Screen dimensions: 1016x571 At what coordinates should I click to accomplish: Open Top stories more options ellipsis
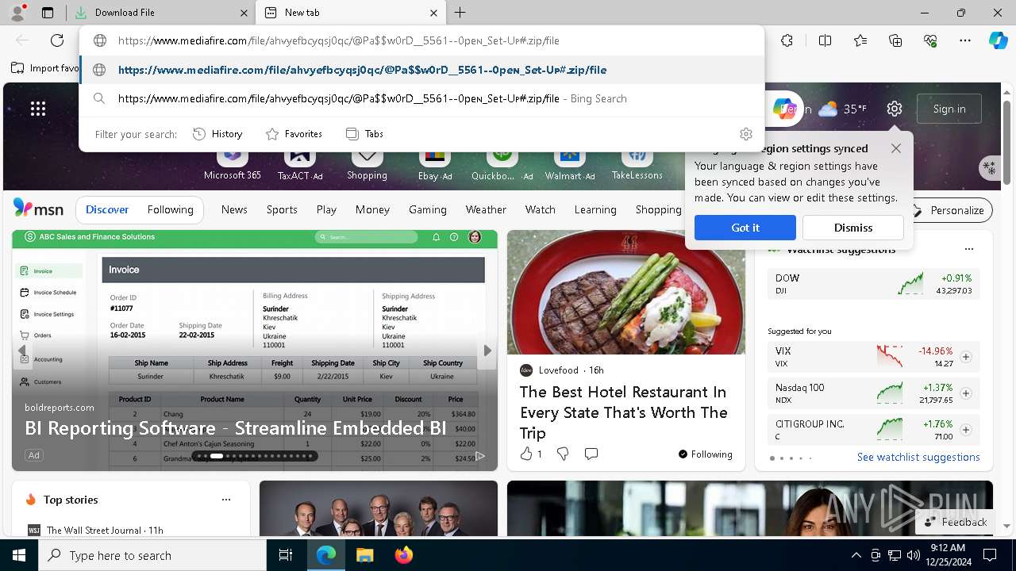coord(226,500)
